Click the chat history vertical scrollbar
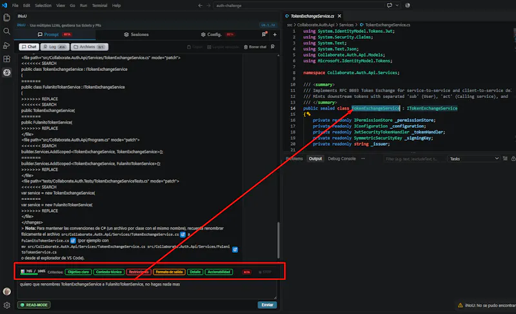This screenshot has height=314, width=516. pyautogui.click(x=279, y=240)
